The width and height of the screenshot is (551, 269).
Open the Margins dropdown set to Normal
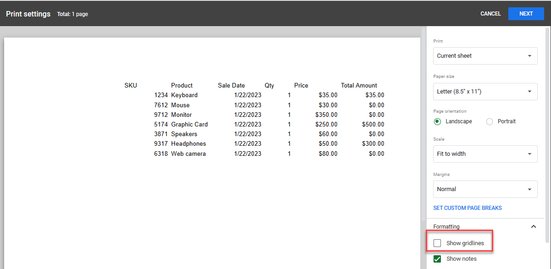[x=485, y=189]
